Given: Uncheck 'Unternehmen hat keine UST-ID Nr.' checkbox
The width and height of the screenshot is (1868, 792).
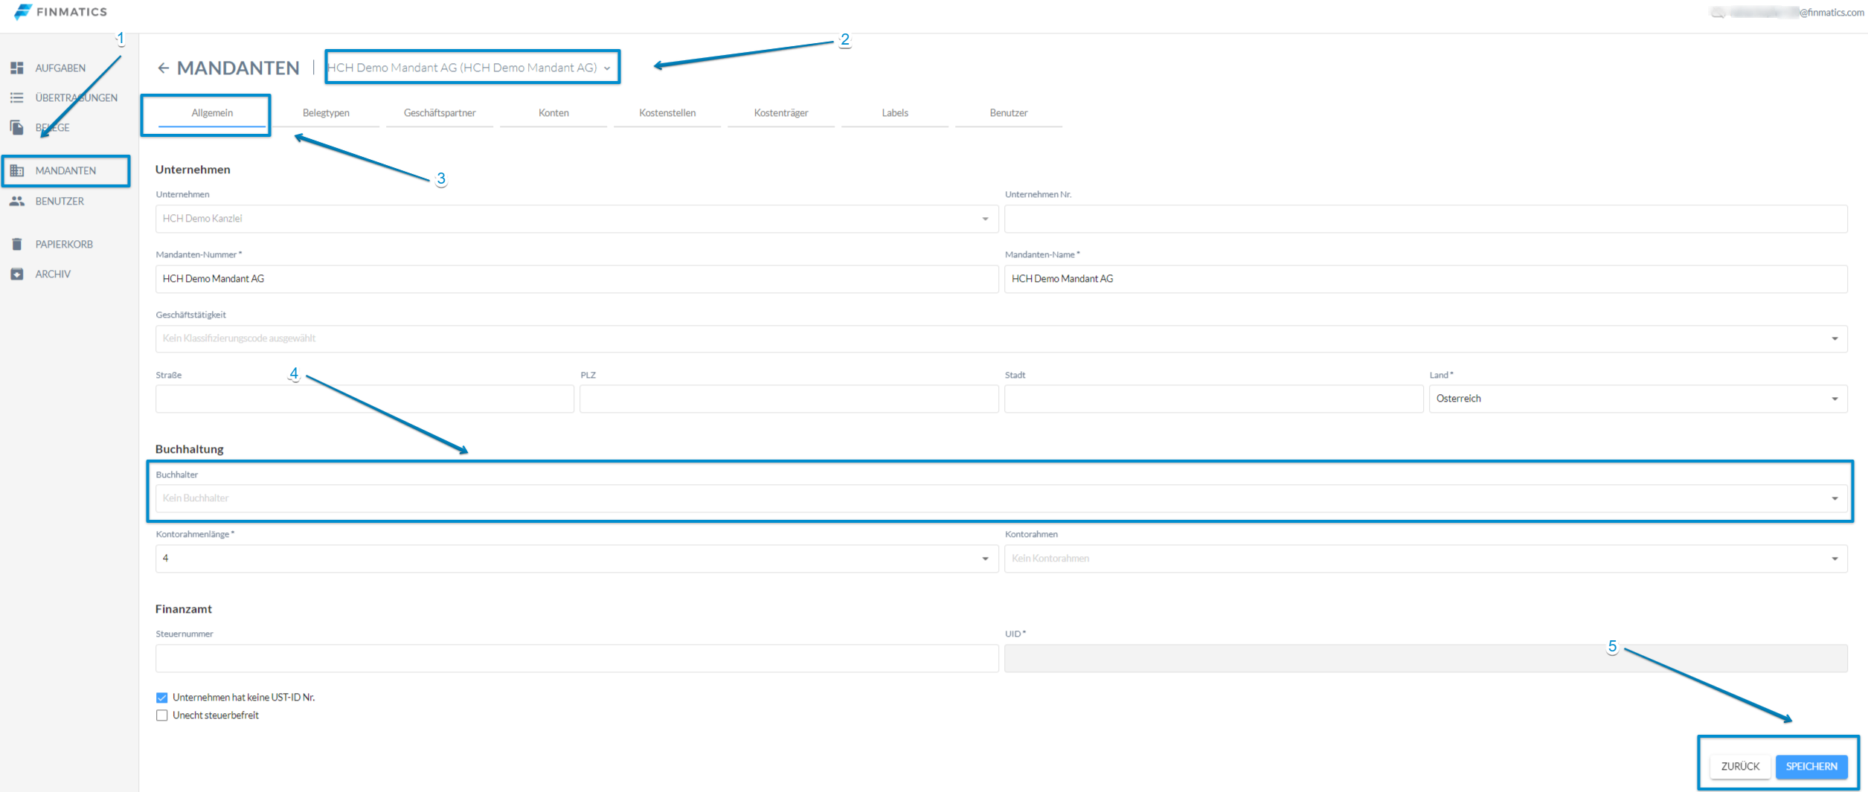Looking at the screenshot, I should coord(161,698).
